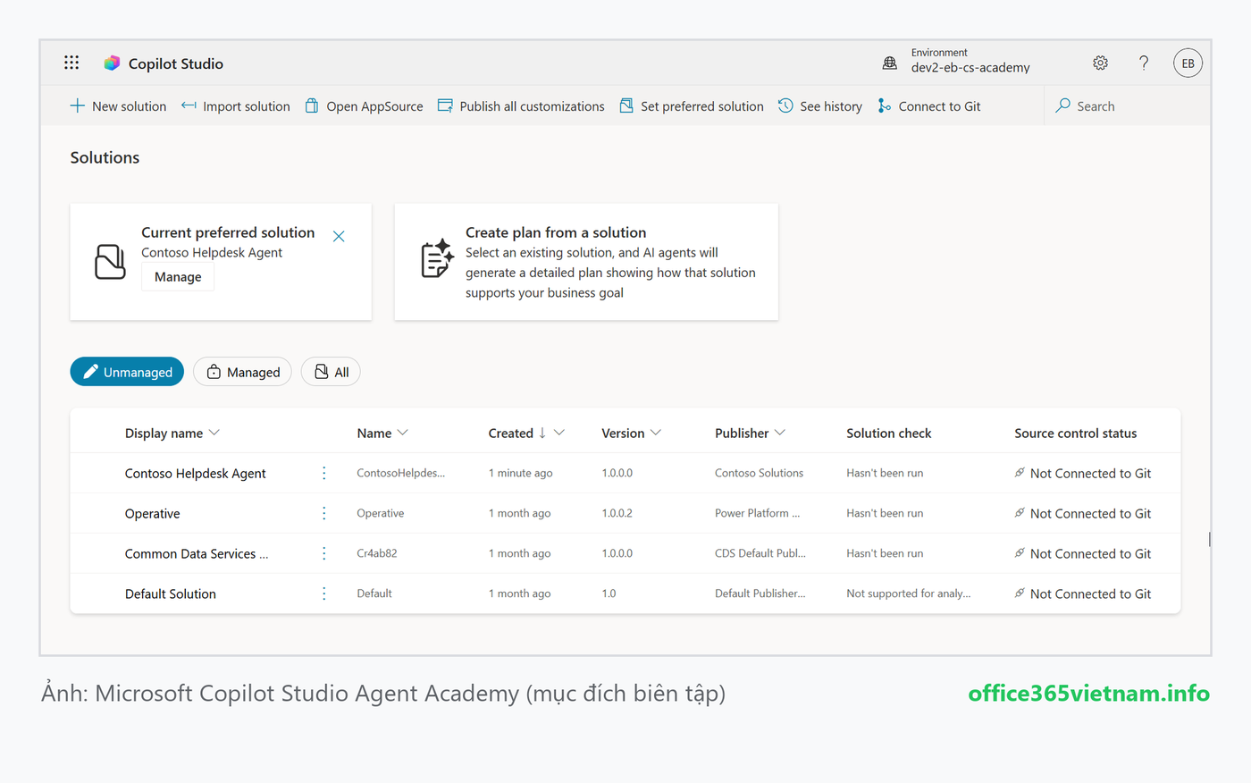Click Connect to Git
Screen dimensions: 1251x783
pyautogui.click(x=929, y=105)
